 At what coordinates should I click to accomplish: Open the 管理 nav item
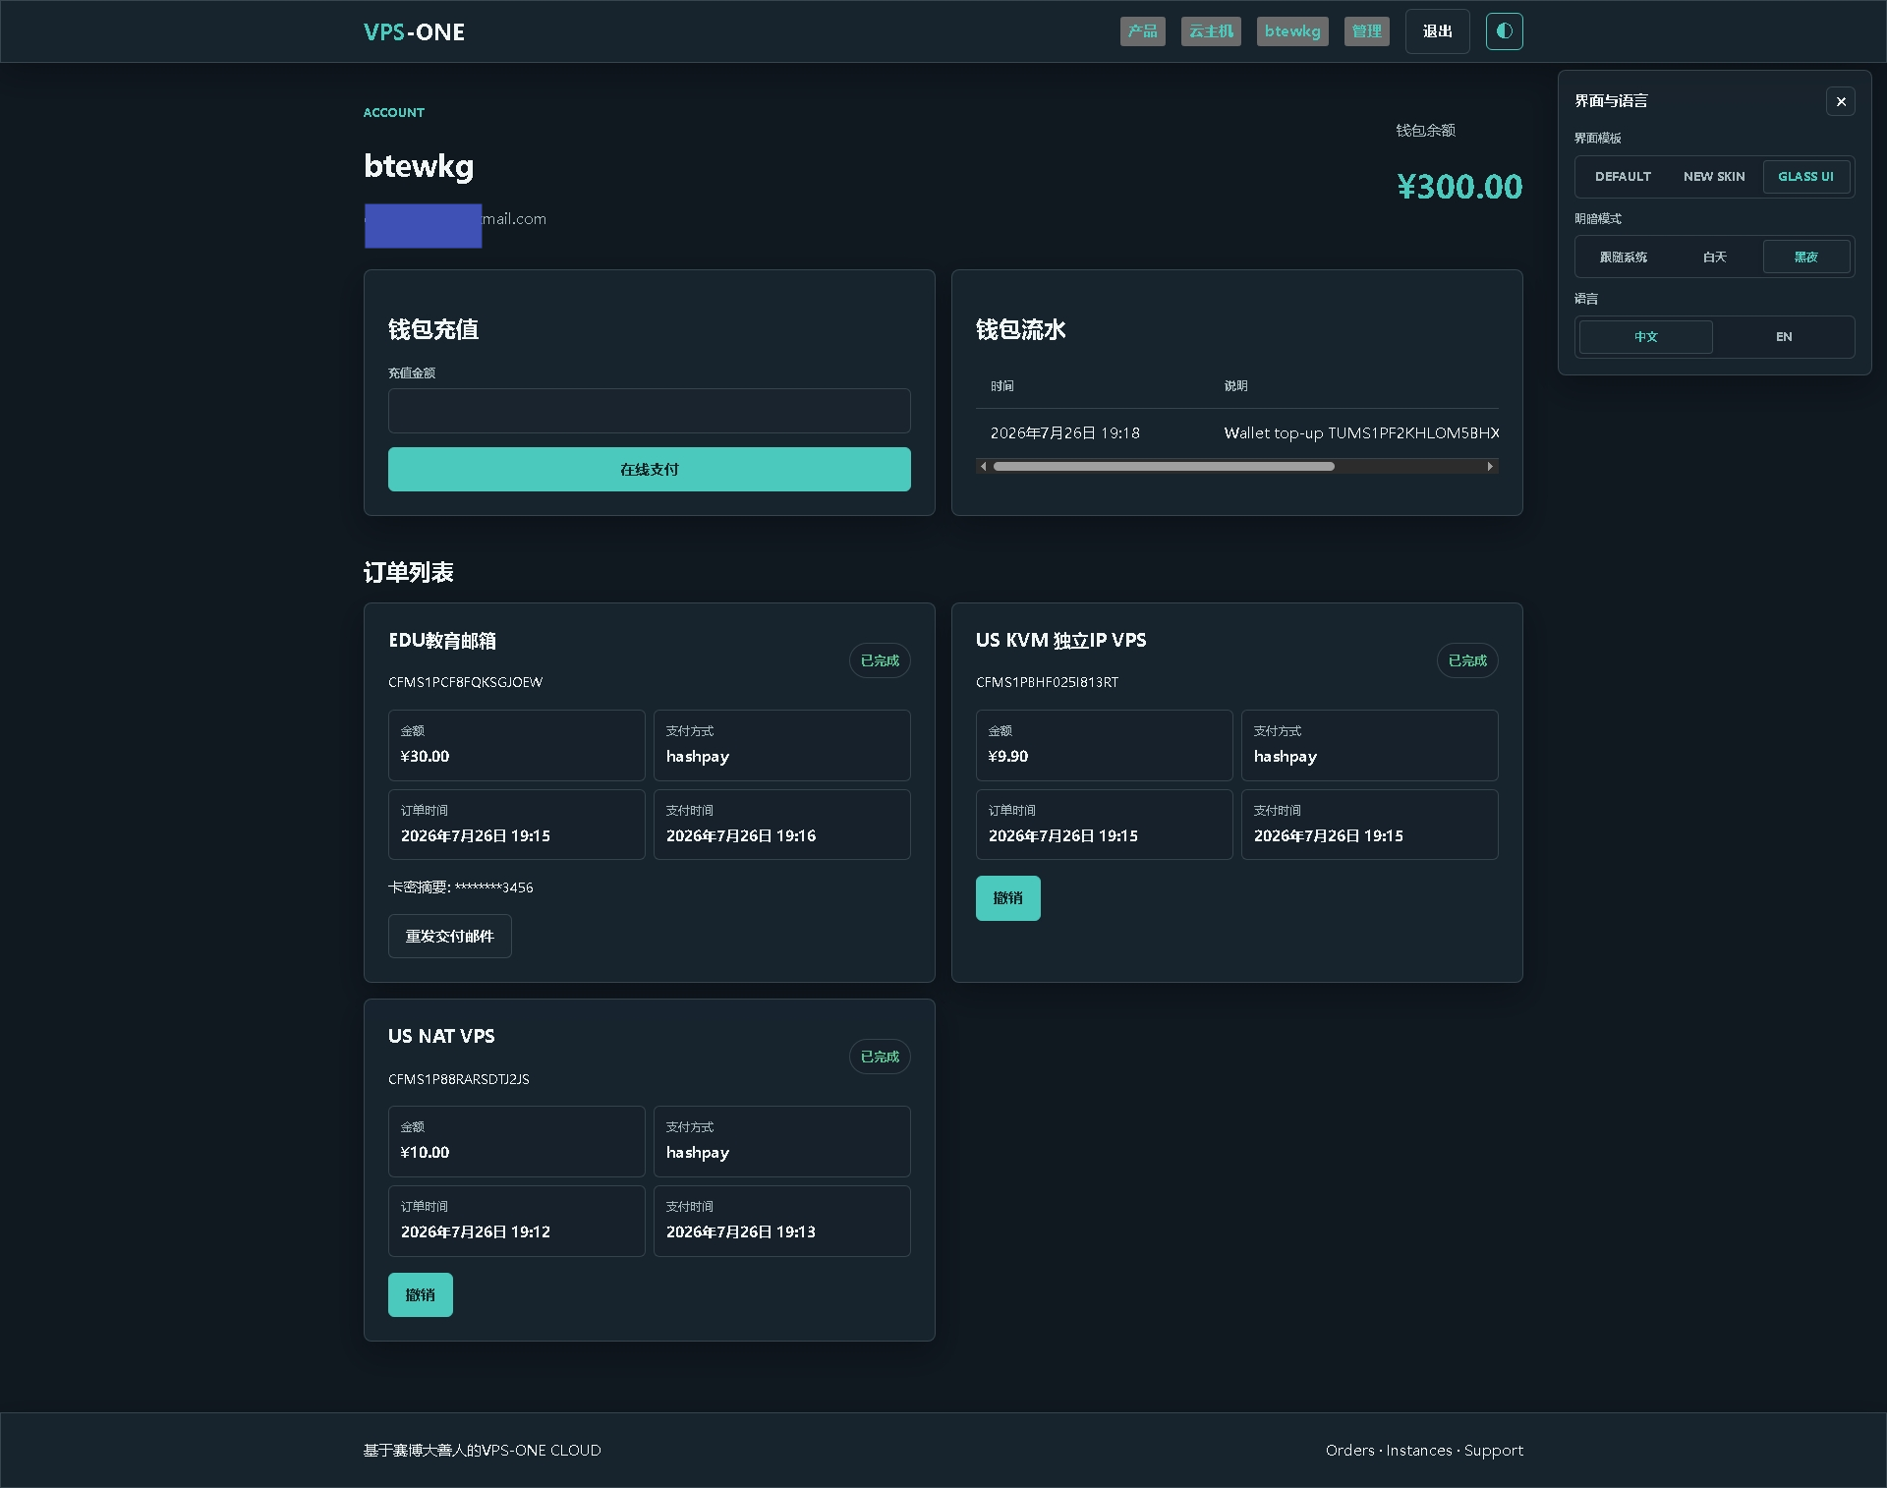[1366, 31]
